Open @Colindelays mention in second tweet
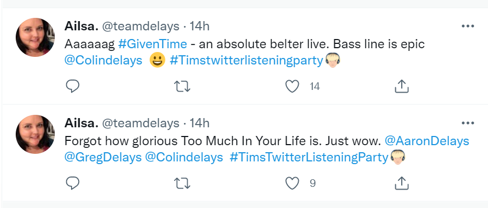 pyautogui.click(x=184, y=157)
